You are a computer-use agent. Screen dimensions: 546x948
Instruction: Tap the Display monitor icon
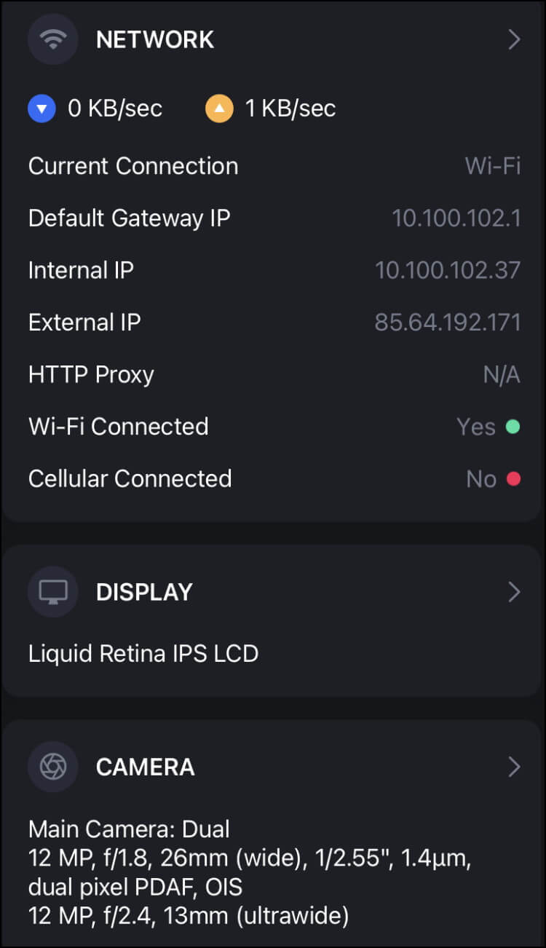click(x=52, y=592)
